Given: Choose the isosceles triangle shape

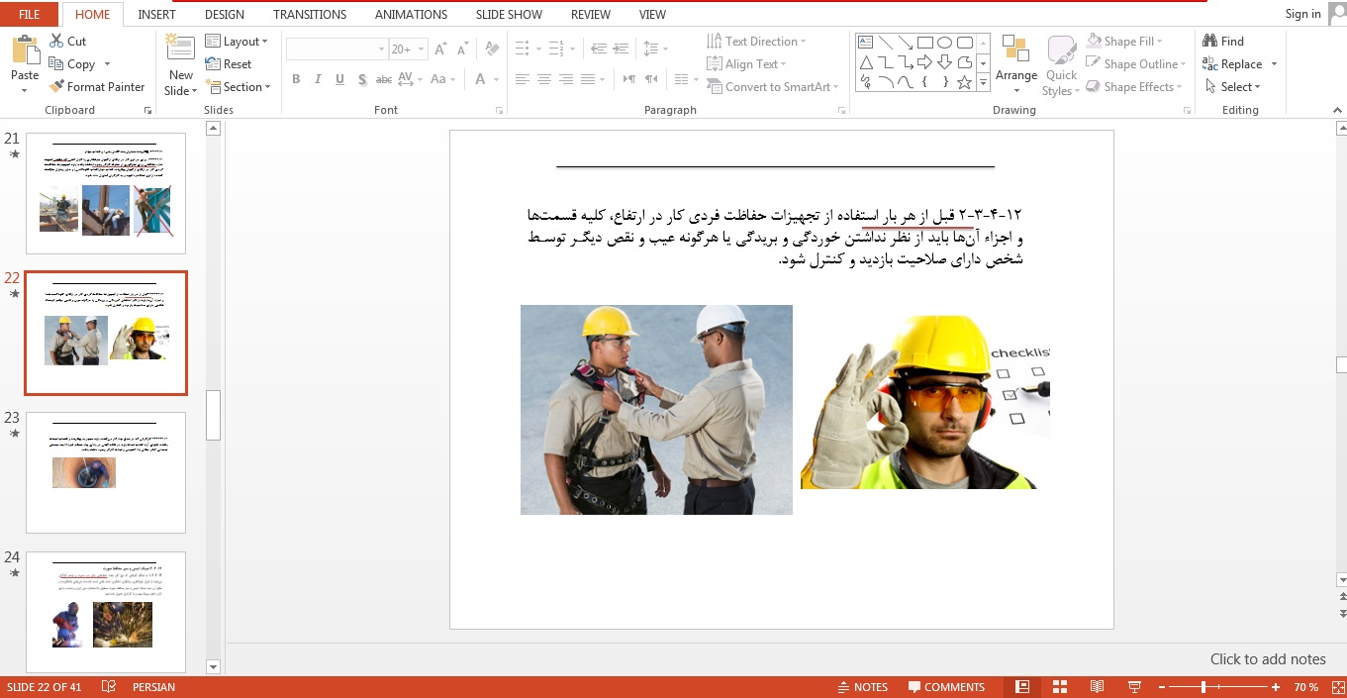Looking at the screenshot, I should (x=866, y=62).
